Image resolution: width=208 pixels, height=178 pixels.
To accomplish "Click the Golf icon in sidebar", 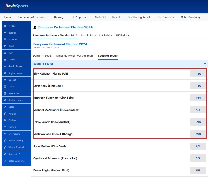I will tap(5, 53).
